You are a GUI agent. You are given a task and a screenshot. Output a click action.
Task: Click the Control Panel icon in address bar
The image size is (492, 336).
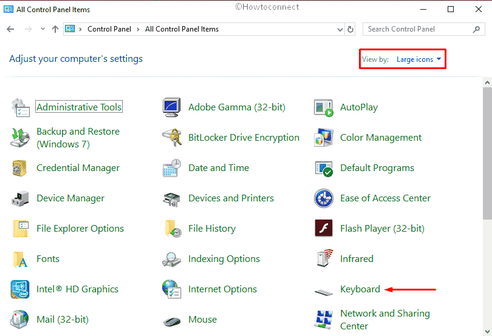[x=70, y=29]
